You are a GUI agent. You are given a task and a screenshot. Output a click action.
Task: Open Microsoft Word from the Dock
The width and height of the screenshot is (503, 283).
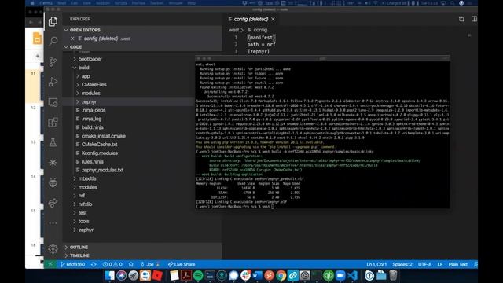click(257, 276)
